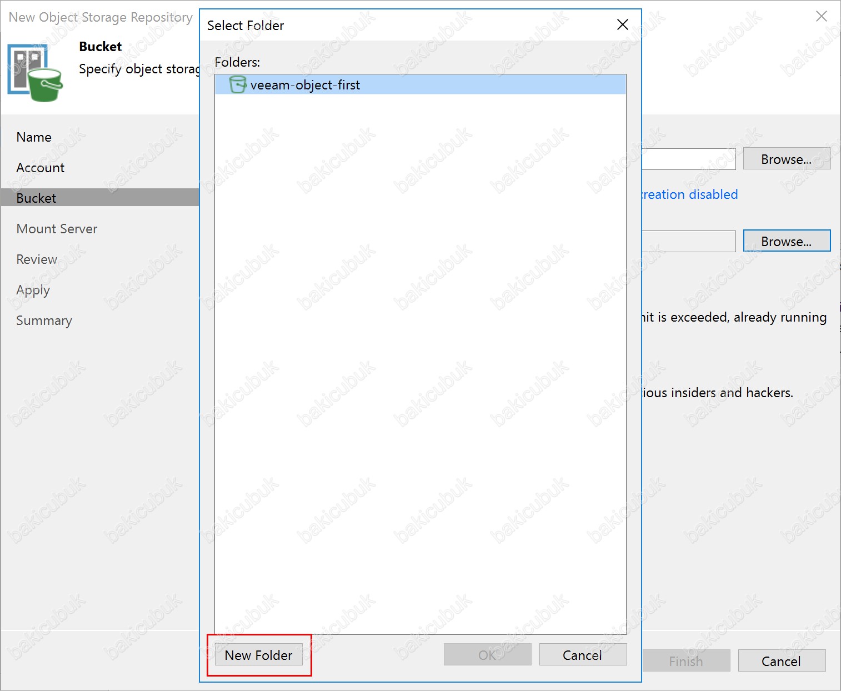The width and height of the screenshot is (841, 691).
Task: Open the Review wizard step
Action: 37,259
